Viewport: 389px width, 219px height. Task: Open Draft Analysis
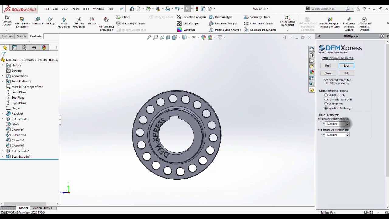tap(221, 17)
